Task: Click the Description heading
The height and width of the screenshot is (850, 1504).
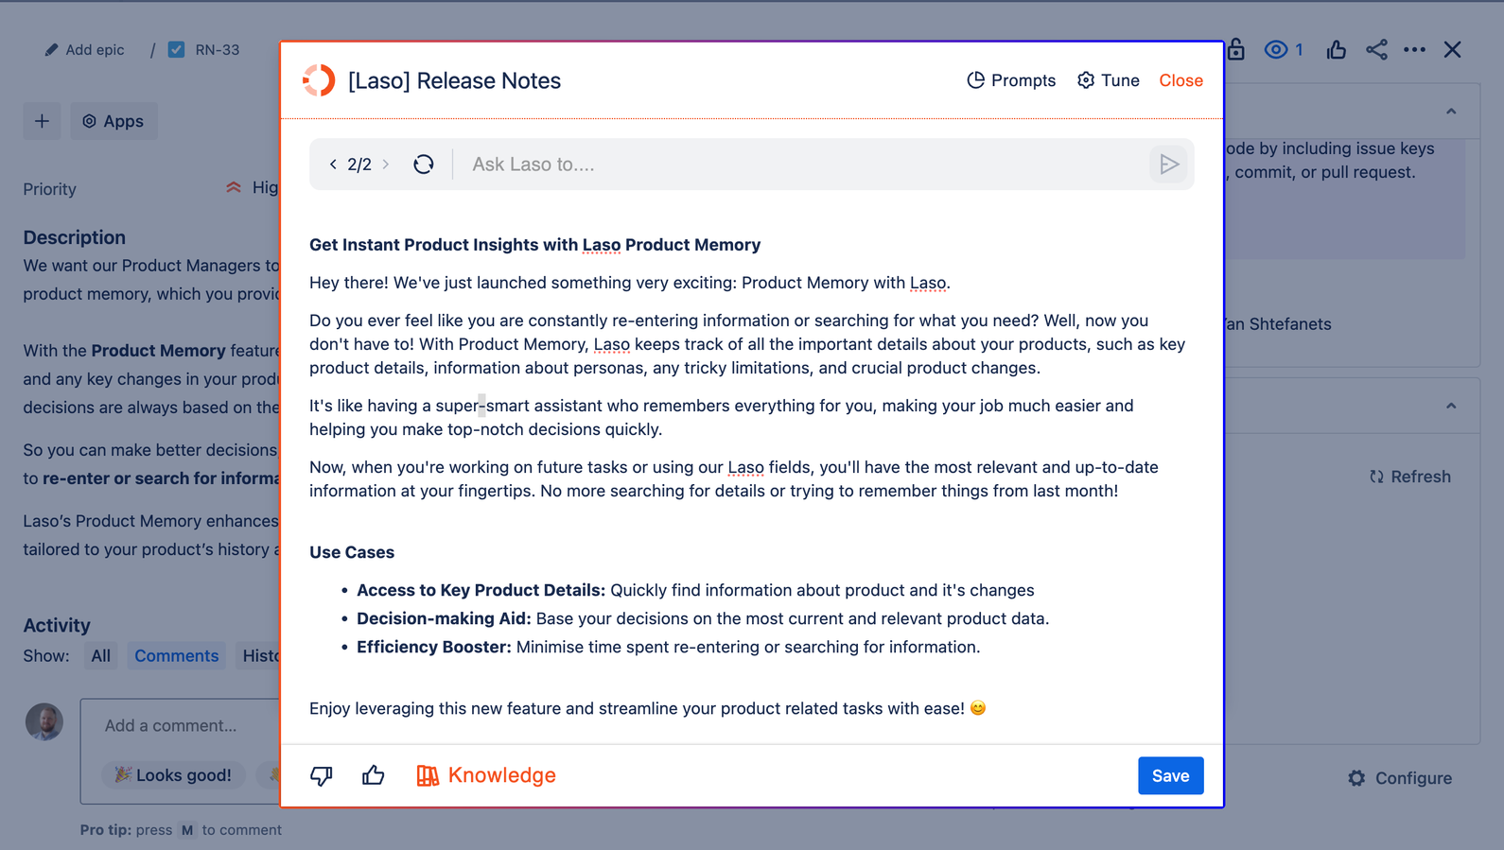Action: point(75,237)
